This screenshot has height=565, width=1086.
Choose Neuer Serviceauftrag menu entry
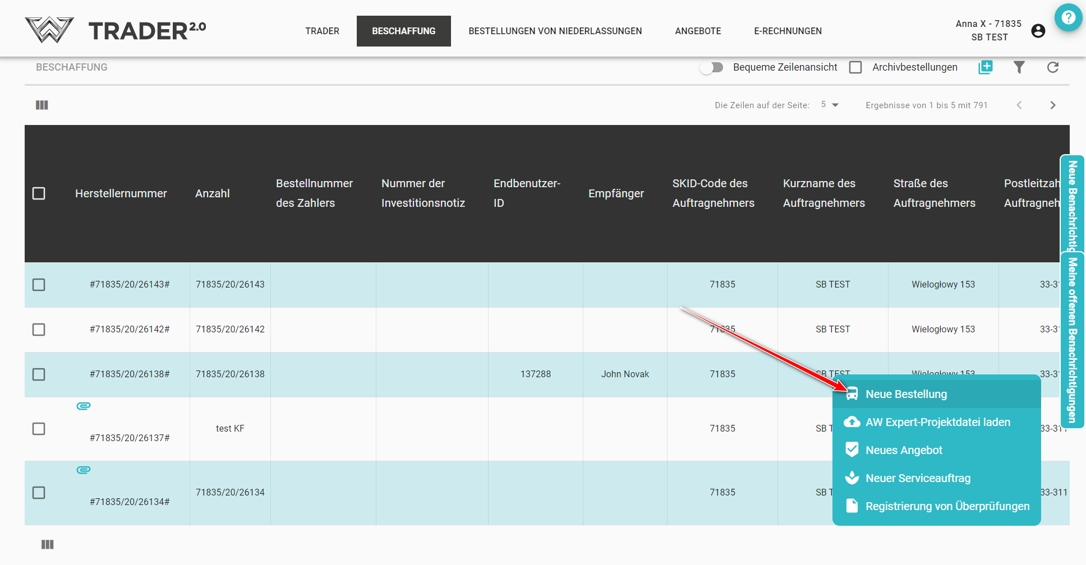point(918,478)
